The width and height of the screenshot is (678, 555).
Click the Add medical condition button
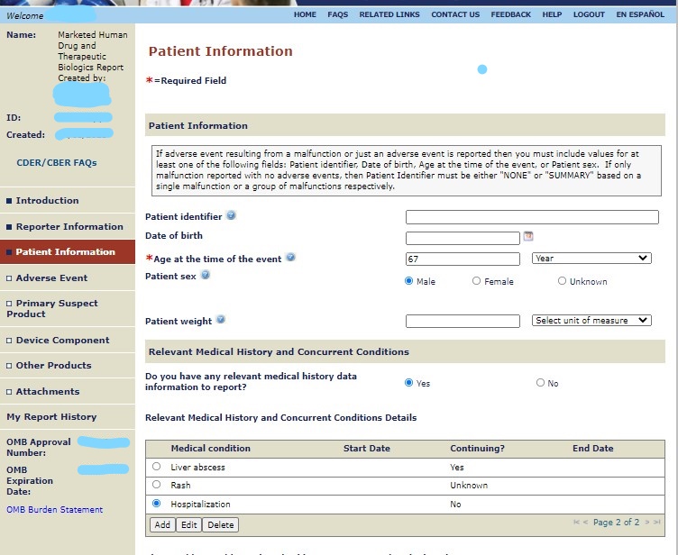pyautogui.click(x=162, y=524)
